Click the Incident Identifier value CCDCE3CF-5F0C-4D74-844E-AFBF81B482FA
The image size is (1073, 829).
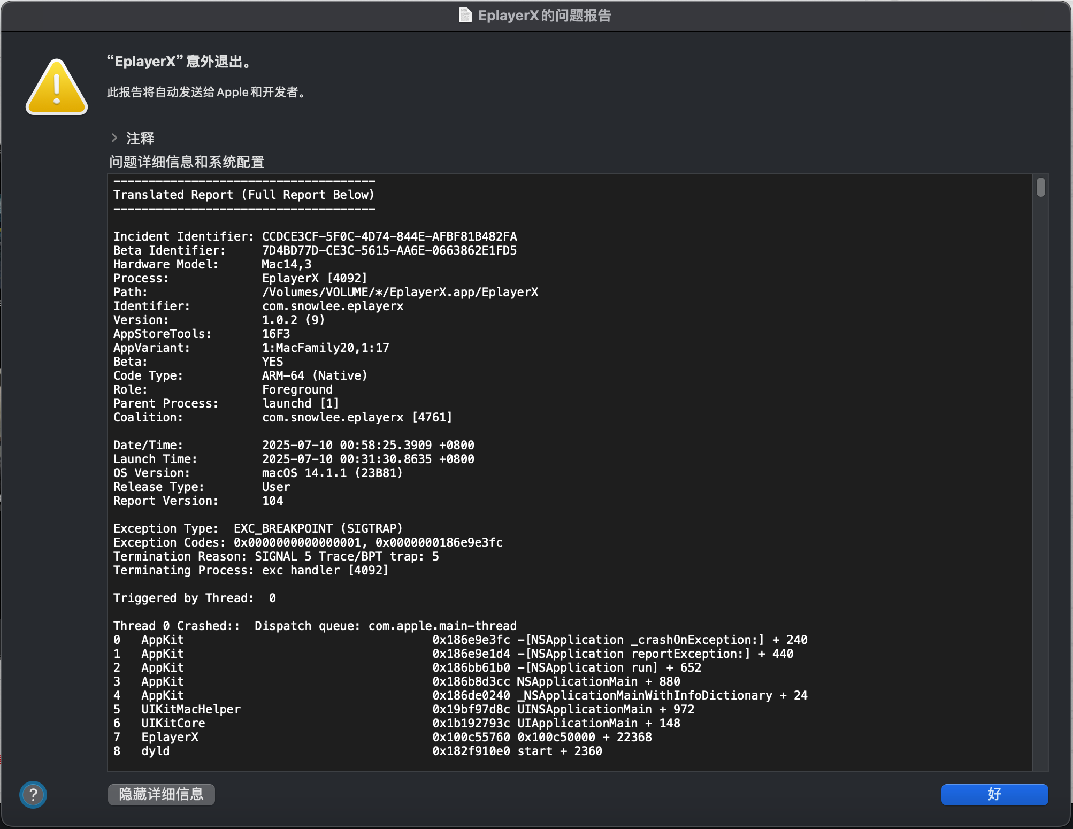389,236
